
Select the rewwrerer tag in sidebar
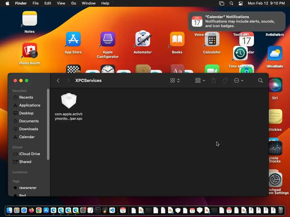coord(28,188)
